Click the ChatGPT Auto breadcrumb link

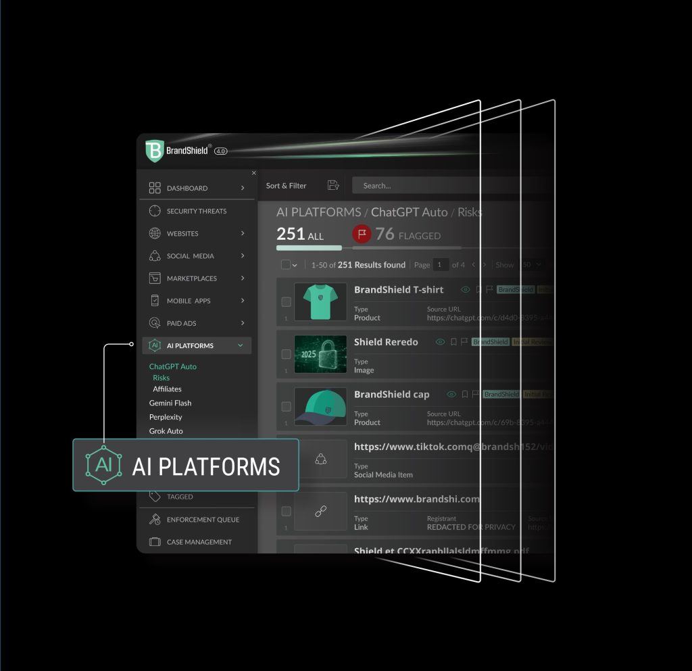point(409,212)
